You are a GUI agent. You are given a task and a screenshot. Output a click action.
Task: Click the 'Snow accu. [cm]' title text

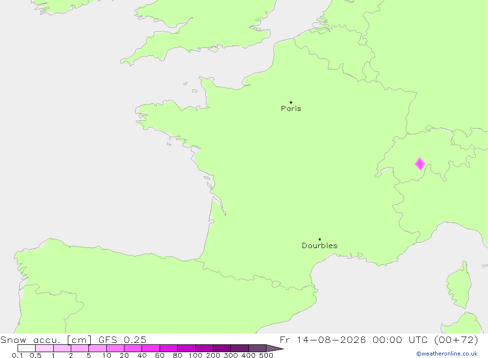tap(46, 339)
